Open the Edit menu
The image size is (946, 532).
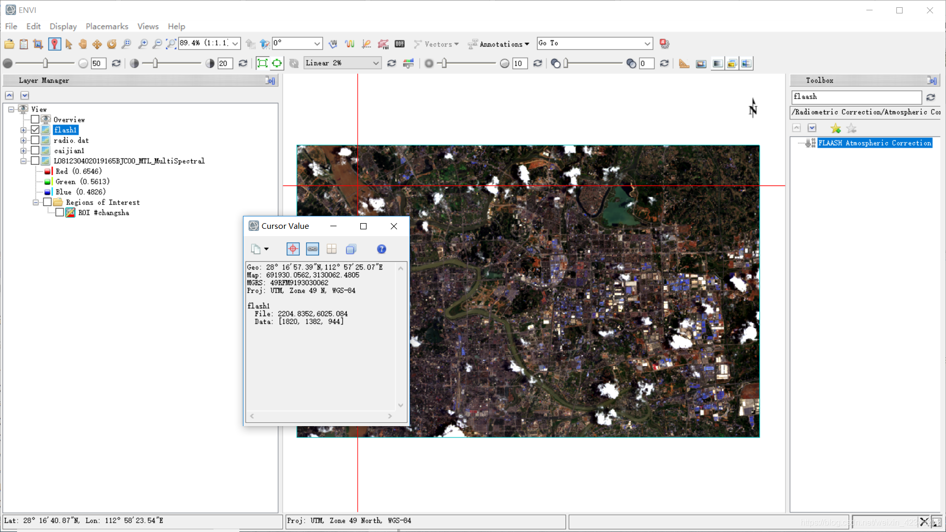point(34,26)
